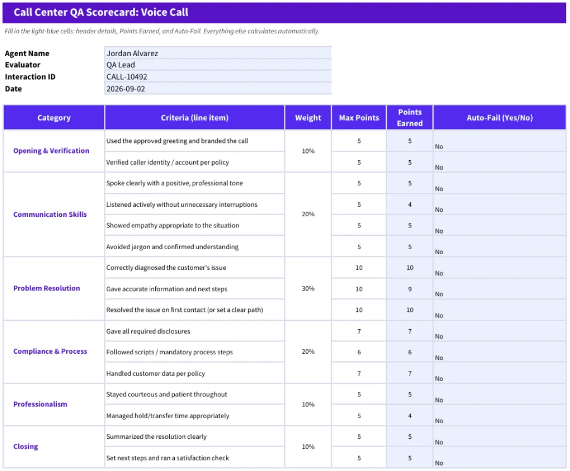Click the Auto-Fail (Yes/No) column header
The height and width of the screenshot is (471, 570).
499,118
